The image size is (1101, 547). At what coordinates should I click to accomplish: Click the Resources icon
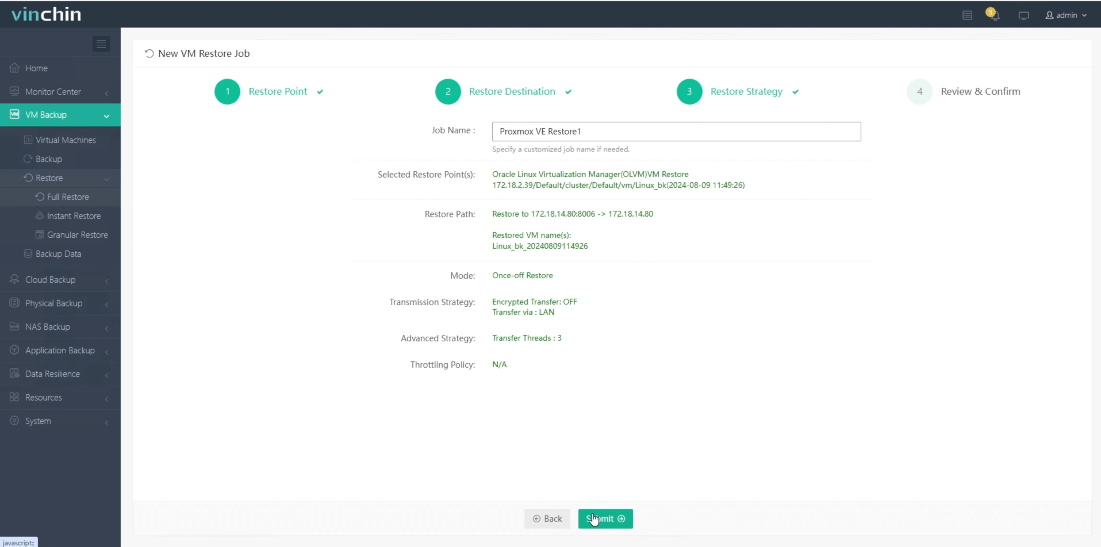14,397
